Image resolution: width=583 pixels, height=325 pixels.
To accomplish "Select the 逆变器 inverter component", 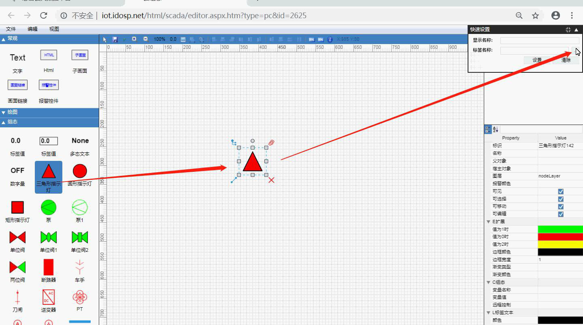I will pyautogui.click(x=48, y=297).
